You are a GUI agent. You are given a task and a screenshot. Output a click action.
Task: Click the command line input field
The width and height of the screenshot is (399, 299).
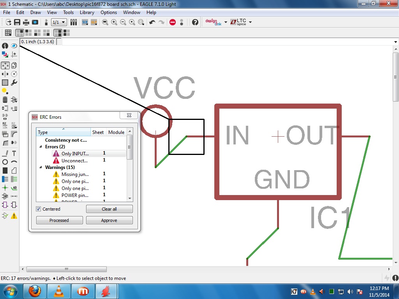click(227, 42)
